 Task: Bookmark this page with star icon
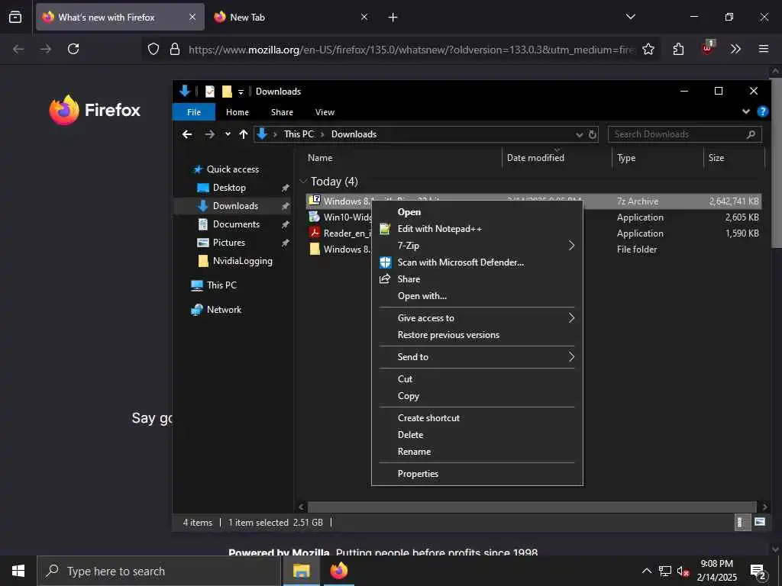[x=648, y=49]
